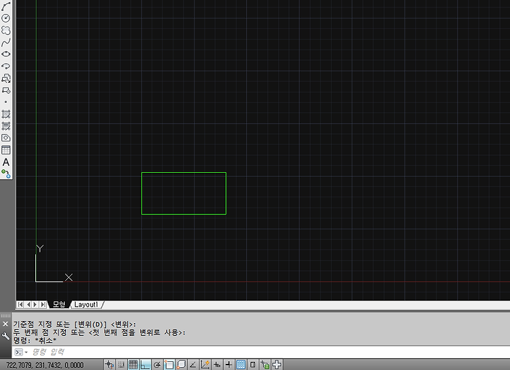Open the Make Block tool

[6, 90]
